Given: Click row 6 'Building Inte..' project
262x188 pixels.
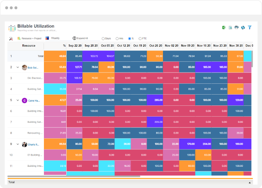Looking at the screenshot, I should [35, 111].
